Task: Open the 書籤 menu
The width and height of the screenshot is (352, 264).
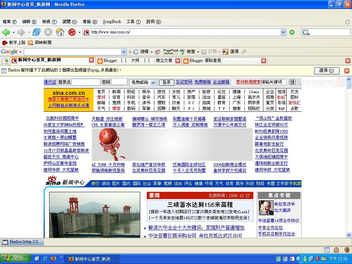Action: (90, 22)
